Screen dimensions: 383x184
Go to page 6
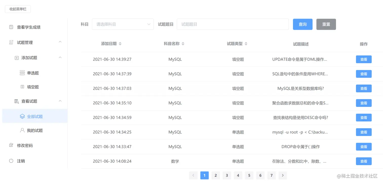point(260,175)
